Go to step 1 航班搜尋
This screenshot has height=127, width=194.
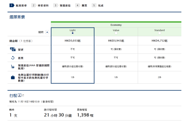tap(18, 6)
